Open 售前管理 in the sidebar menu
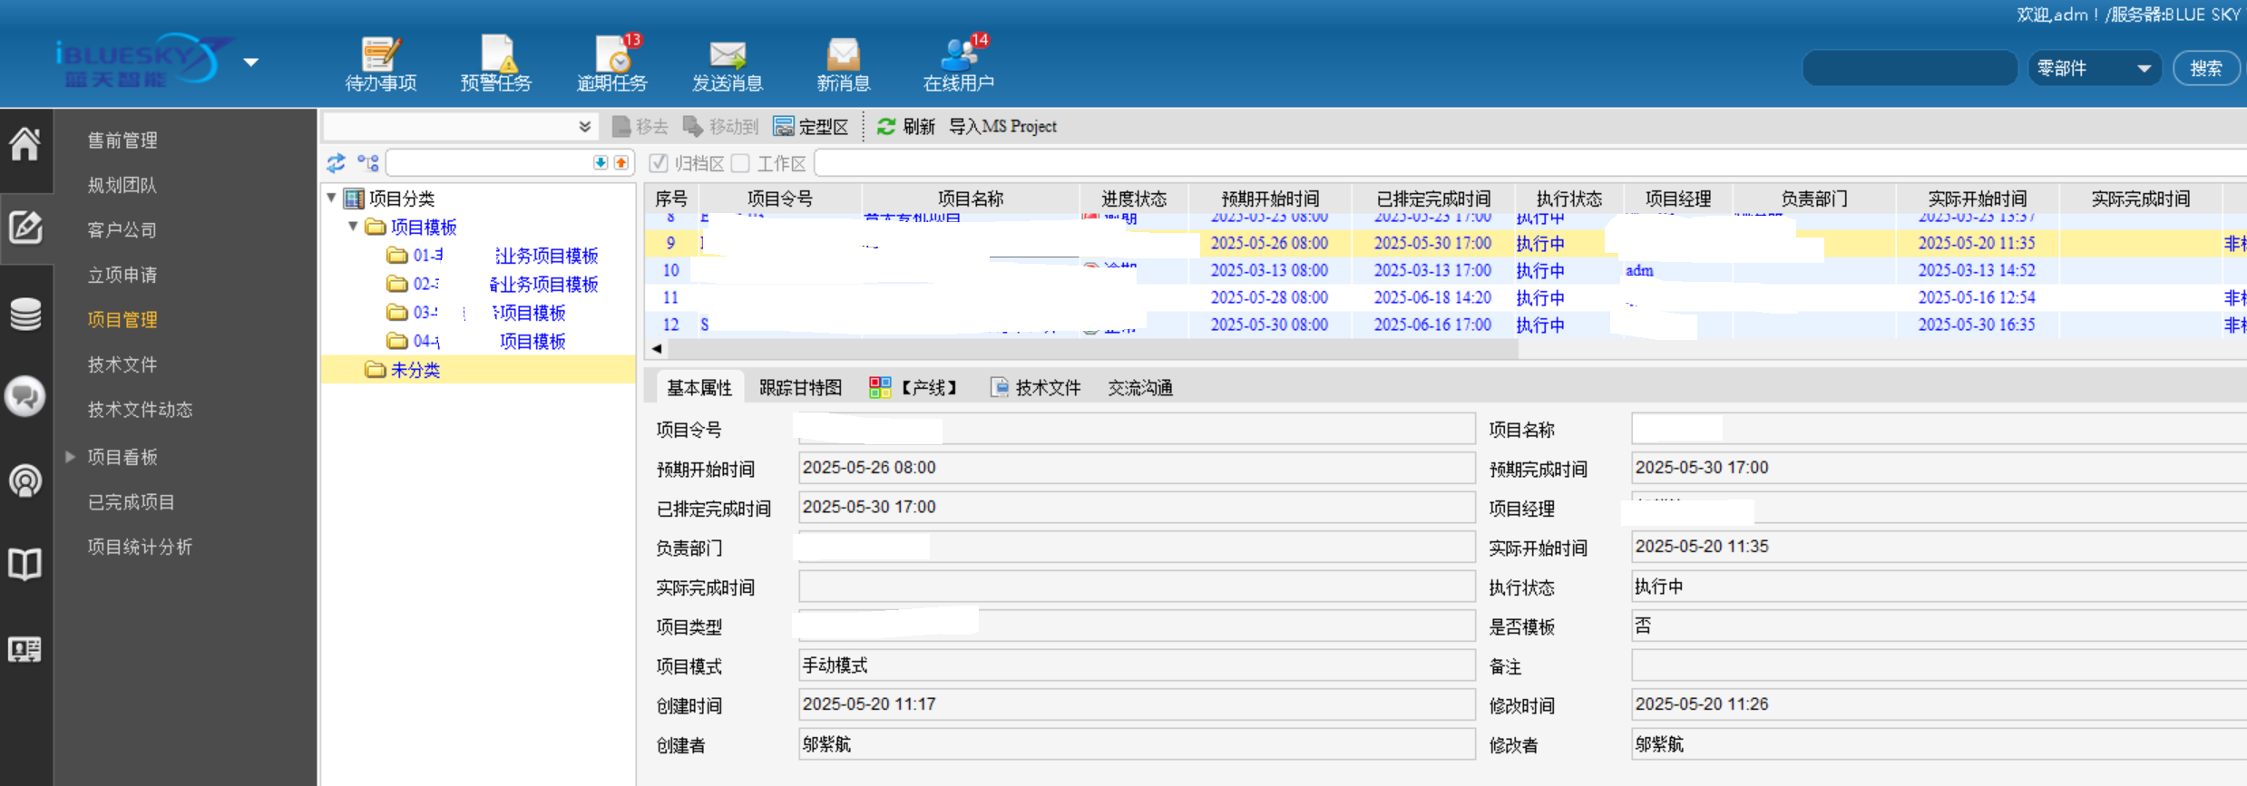The height and width of the screenshot is (786, 2247). [x=122, y=141]
